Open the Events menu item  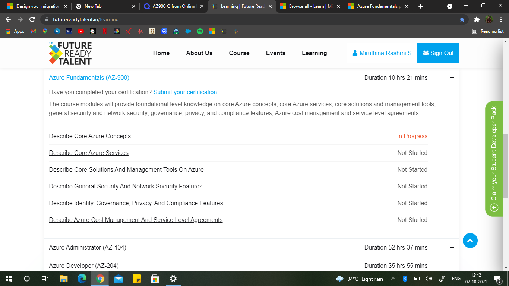pyautogui.click(x=276, y=53)
